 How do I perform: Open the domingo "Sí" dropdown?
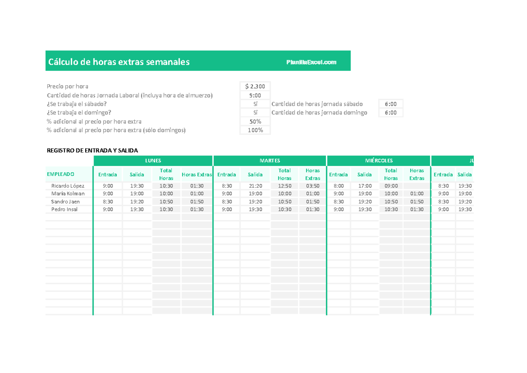[255, 112]
